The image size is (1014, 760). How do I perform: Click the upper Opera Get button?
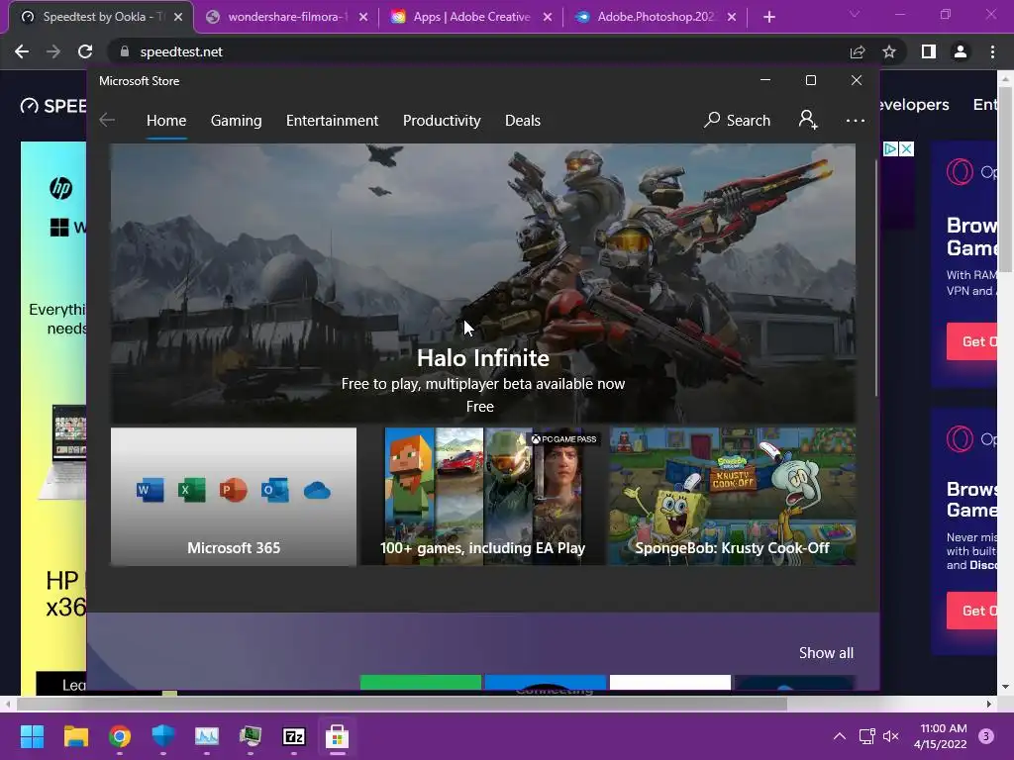click(x=972, y=341)
